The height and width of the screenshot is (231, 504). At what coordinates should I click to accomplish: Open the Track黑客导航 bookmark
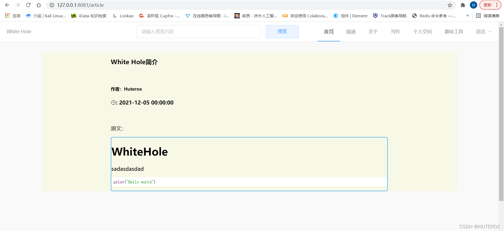click(390, 16)
